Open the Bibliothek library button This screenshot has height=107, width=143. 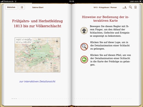[11, 7]
